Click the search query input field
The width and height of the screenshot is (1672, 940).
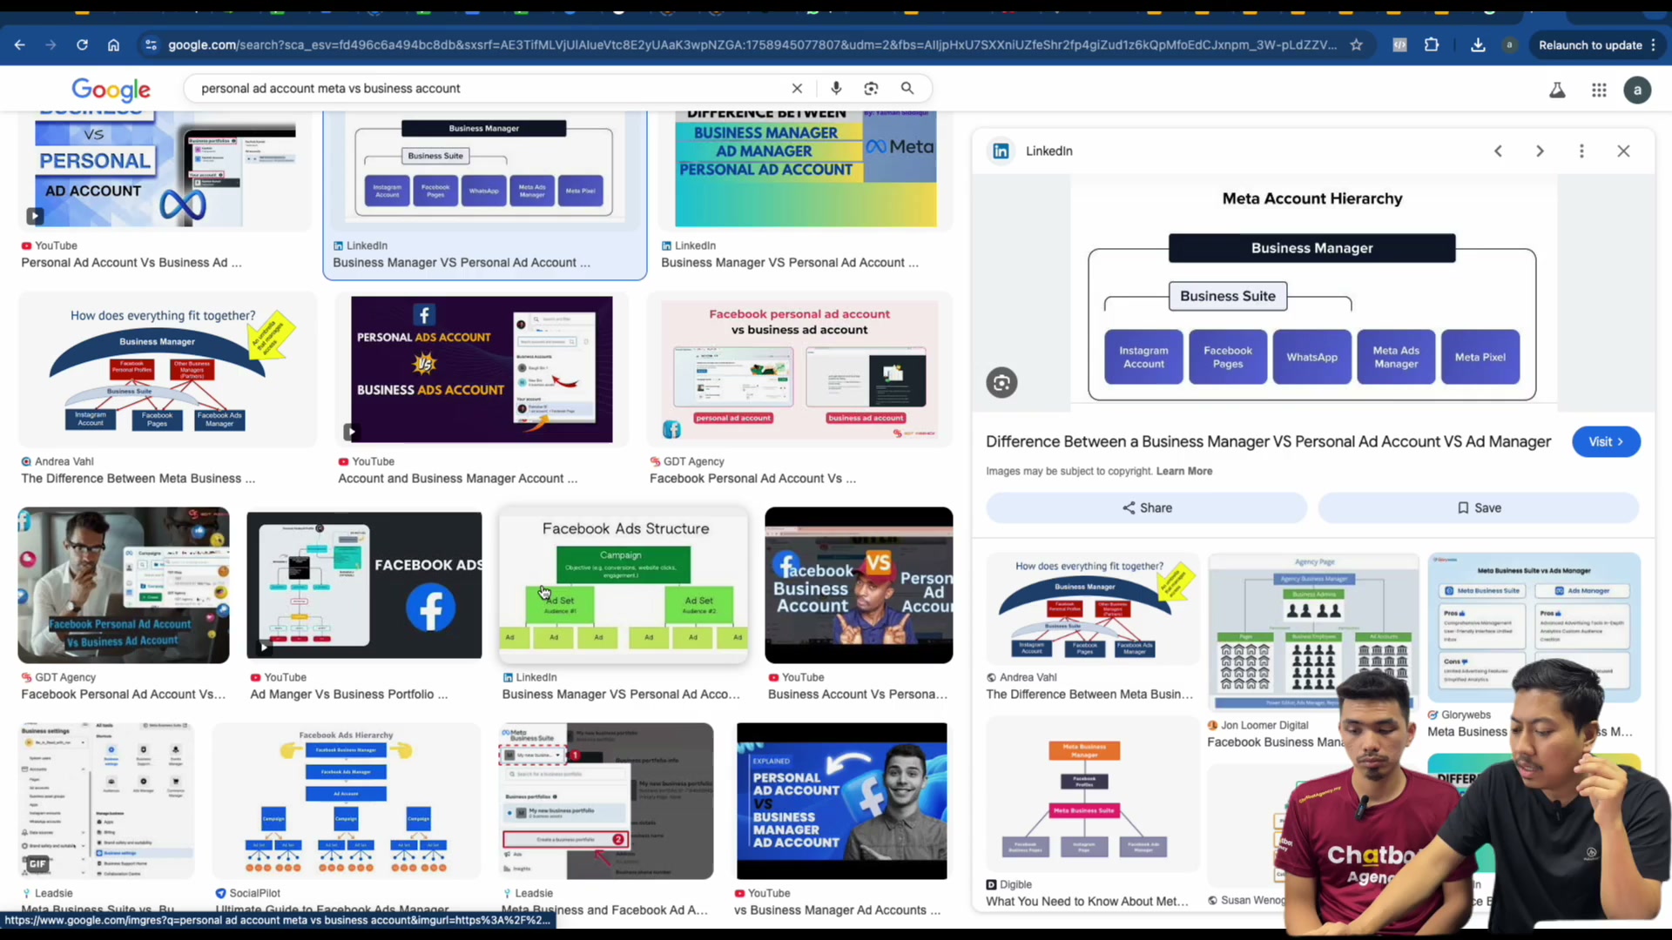click(x=488, y=88)
